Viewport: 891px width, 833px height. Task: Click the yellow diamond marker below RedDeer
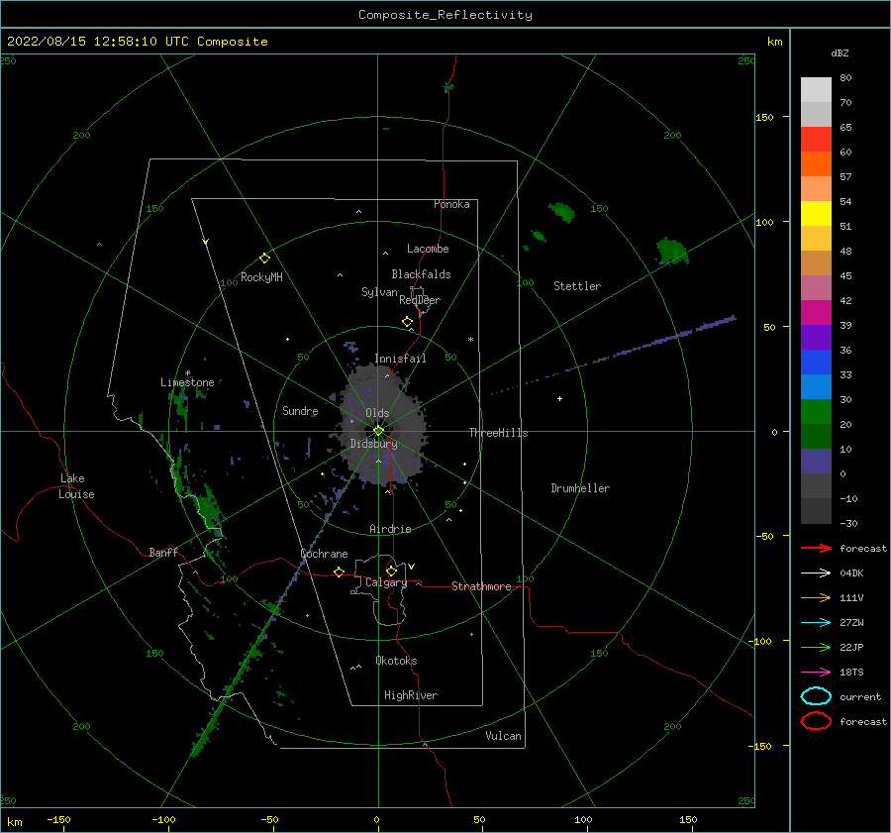[408, 321]
